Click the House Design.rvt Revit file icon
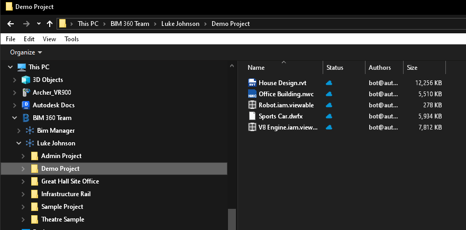The image size is (466, 230). coord(252,83)
